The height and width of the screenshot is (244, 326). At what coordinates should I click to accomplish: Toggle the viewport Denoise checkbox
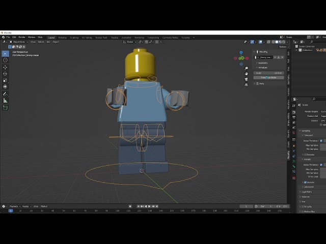pyautogui.click(x=305, y=155)
